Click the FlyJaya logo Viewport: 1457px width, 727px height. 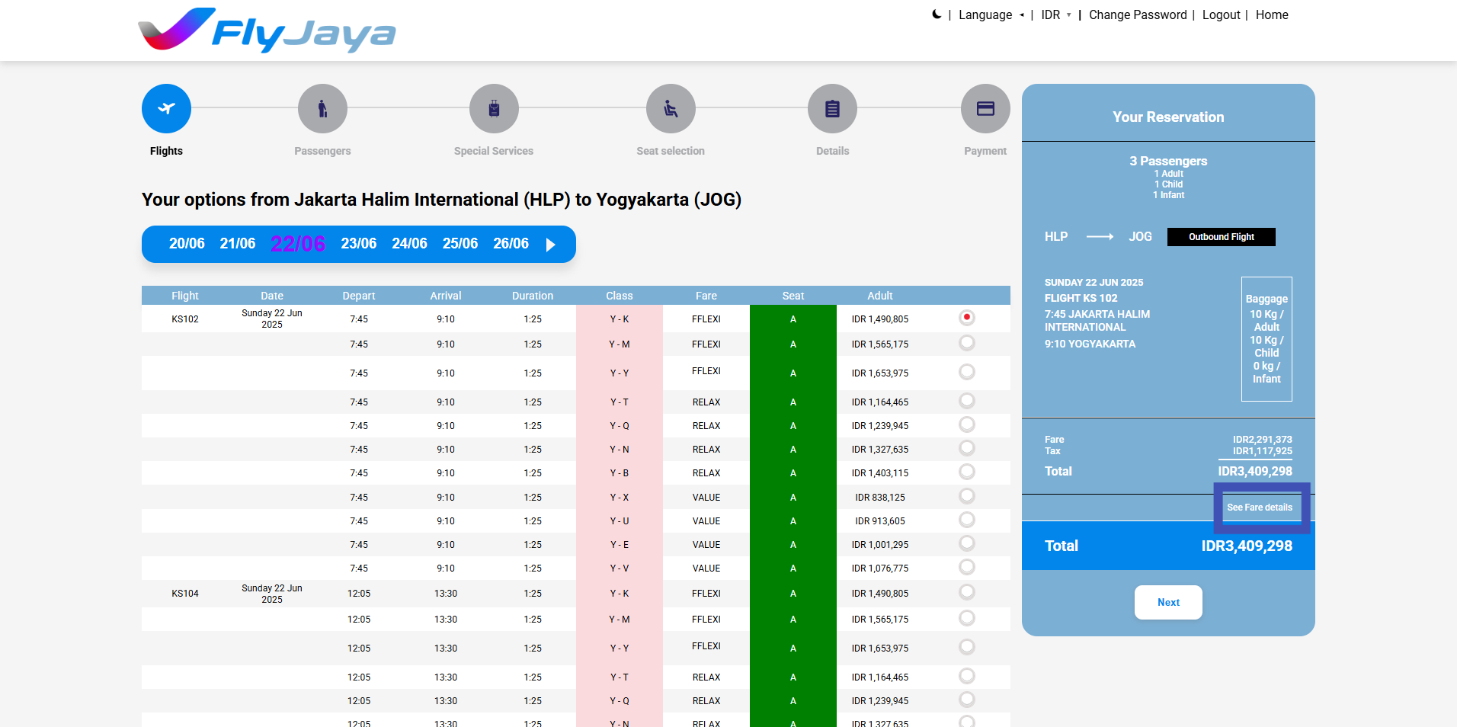click(267, 30)
